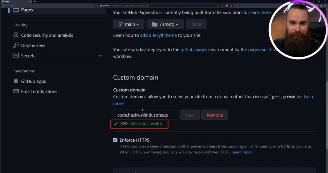
Task: Expand the Secrets section chevron
Action: (x=100, y=56)
